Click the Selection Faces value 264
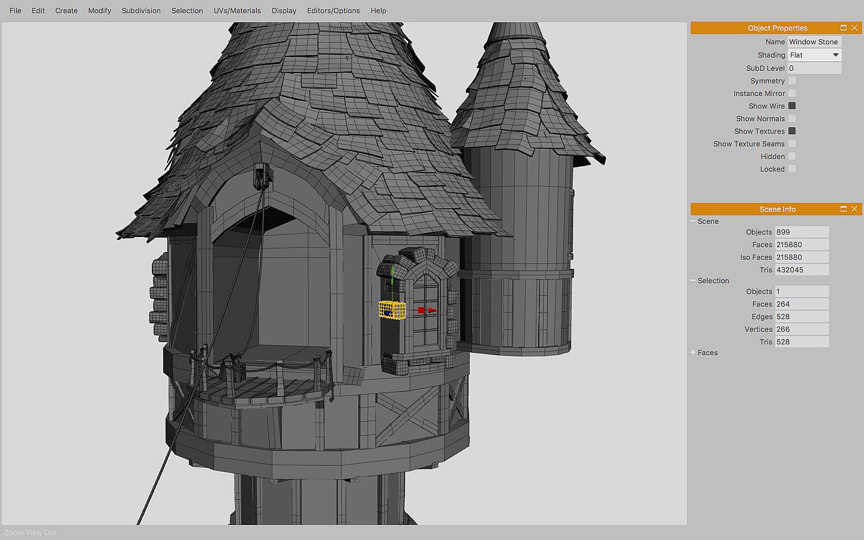864x540 pixels. coord(802,304)
